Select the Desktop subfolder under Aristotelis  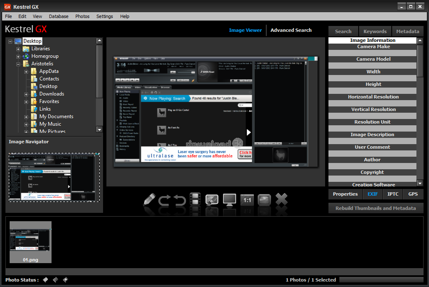[48, 86]
